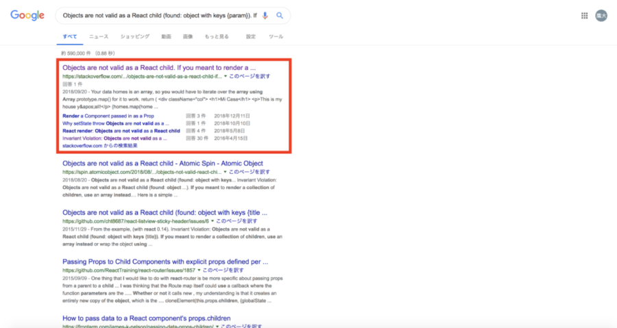The image size is (617, 328).
Task: Expand the ReactTraining/react-router URL dropdown arrow
Action: coord(199,270)
